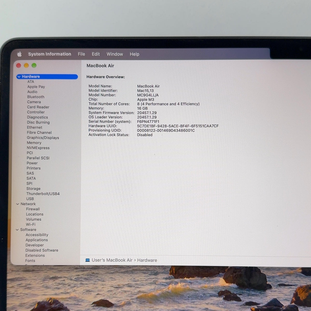Click the red close window button

point(19,66)
